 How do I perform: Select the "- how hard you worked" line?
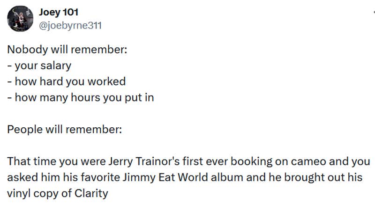(x=66, y=81)
